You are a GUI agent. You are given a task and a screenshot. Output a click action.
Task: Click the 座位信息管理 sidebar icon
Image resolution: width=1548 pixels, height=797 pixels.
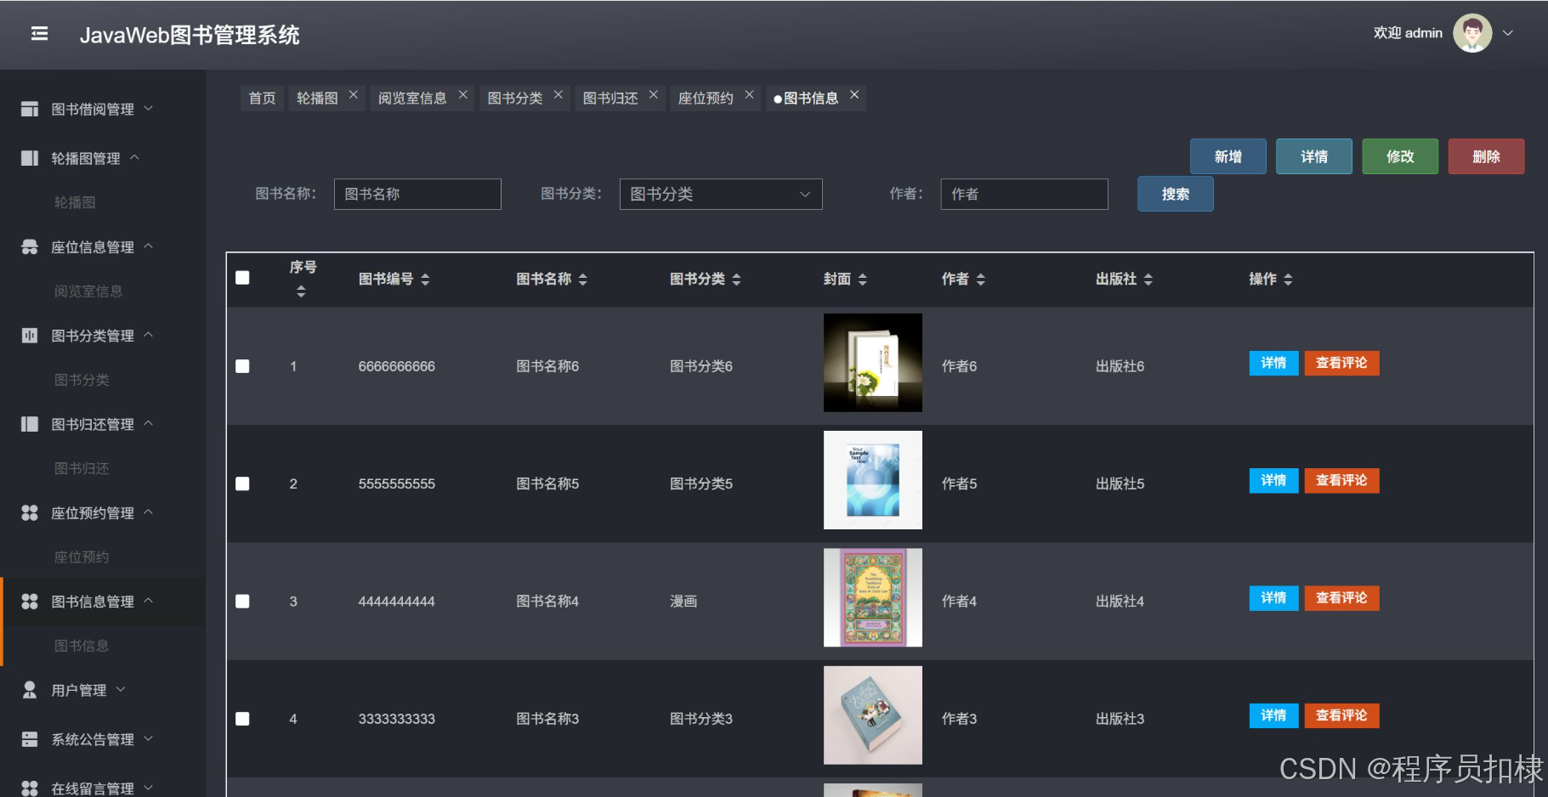pyautogui.click(x=30, y=246)
